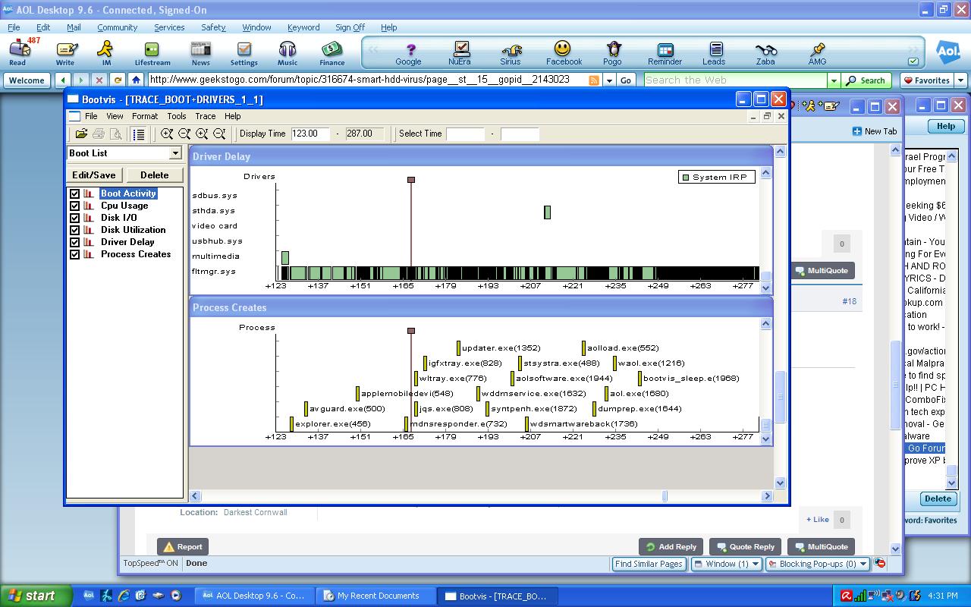Toggle the boot list pane toolbar icon

139,134
